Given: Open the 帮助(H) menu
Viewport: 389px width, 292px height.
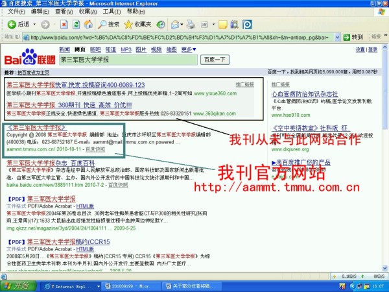Looking at the screenshot, I should [x=136, y=12].
